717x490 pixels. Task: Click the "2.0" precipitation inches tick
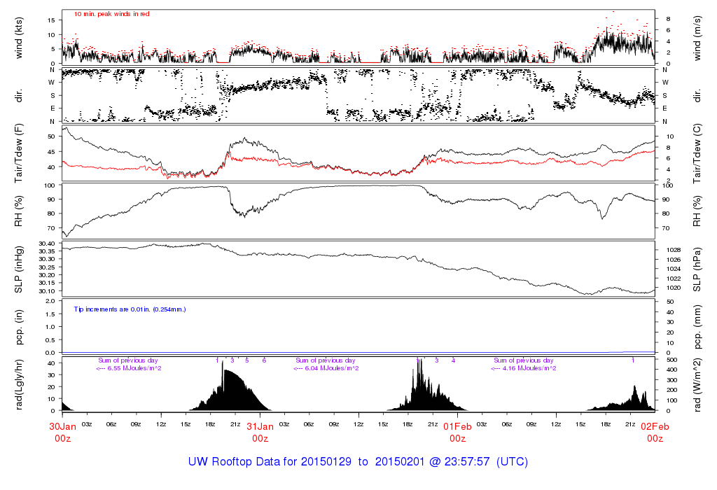[x=50, y=301]
